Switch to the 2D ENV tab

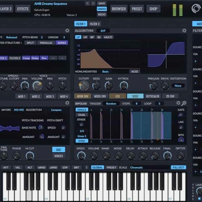(x=170, y=96)
